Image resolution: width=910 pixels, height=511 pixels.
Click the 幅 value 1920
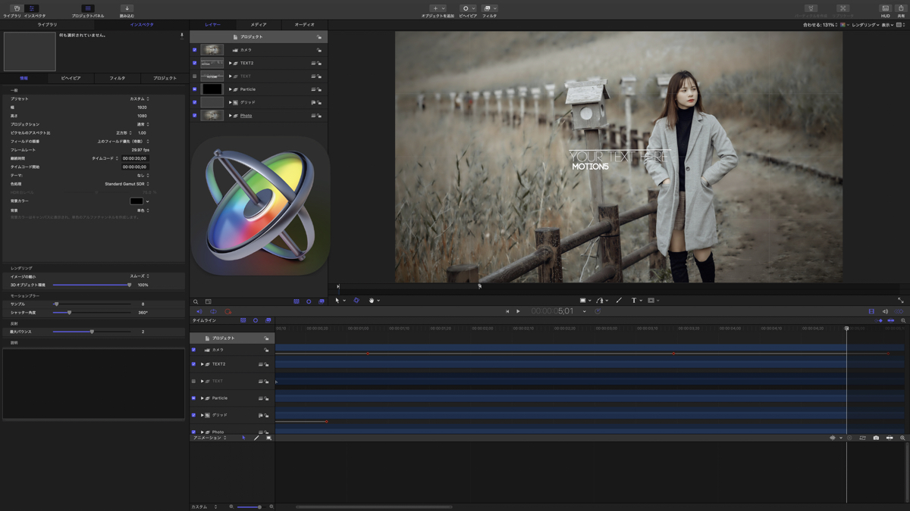142,107
